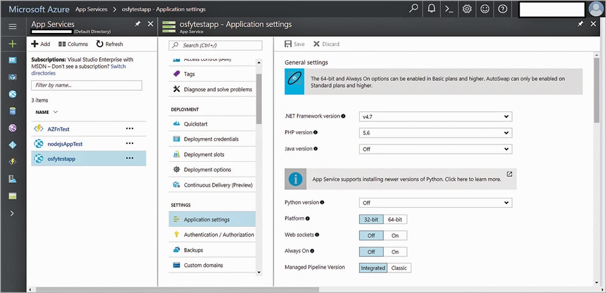This screenshot has width=606, height=293.
Task: Follow the Switch directories link
Action: pos(118,67)
